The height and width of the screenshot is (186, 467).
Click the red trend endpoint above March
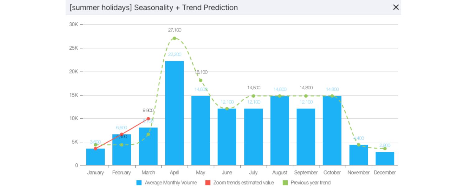pos(148,118)
